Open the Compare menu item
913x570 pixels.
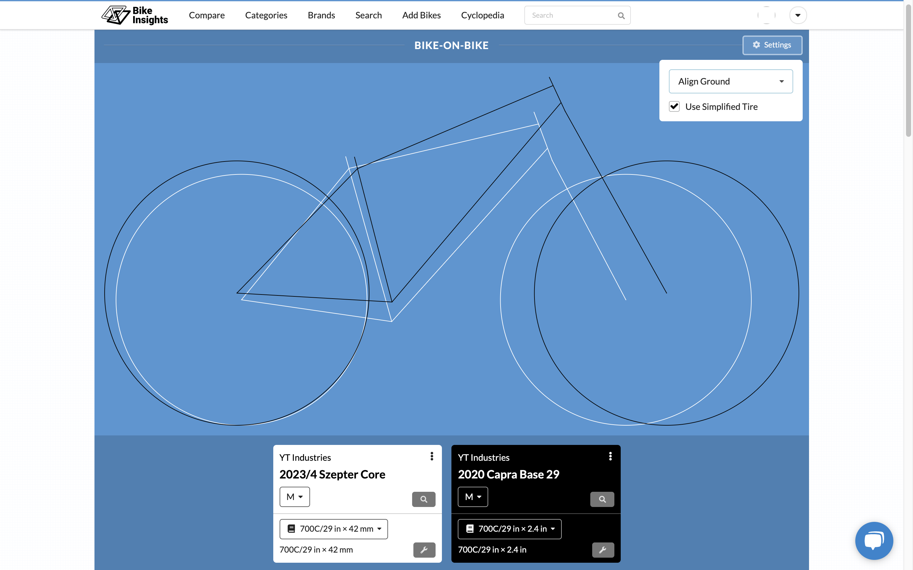tap(206, 15)
